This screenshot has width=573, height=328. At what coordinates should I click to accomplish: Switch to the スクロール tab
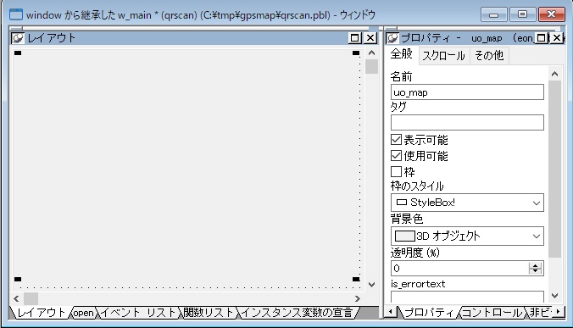(443, 56)
